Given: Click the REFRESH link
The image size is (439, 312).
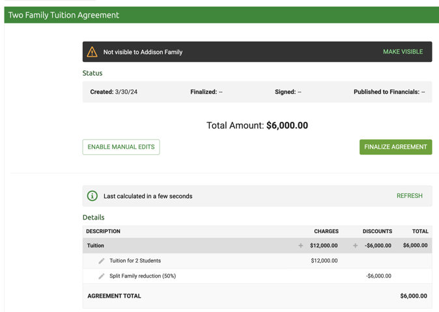Looking at the screenshot, I should [409, 196].
